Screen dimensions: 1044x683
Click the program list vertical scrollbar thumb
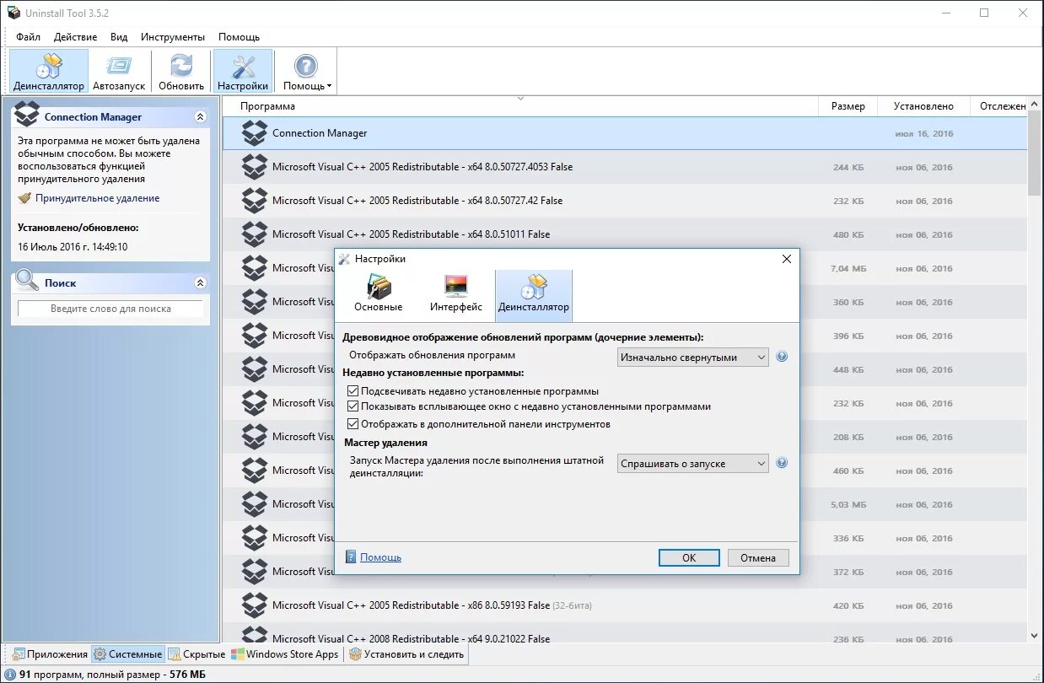[x=1035, y=153]
